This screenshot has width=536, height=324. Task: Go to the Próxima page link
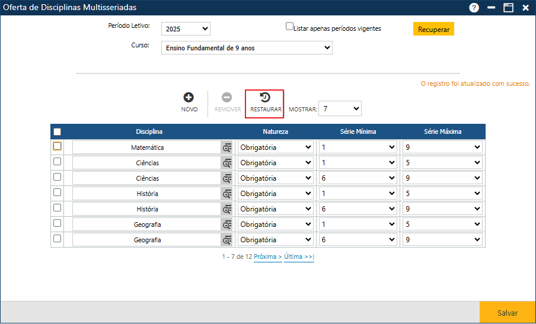(x=267, y=257)
